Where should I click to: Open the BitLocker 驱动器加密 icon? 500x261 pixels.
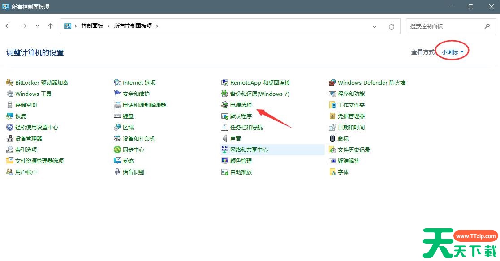9,82
